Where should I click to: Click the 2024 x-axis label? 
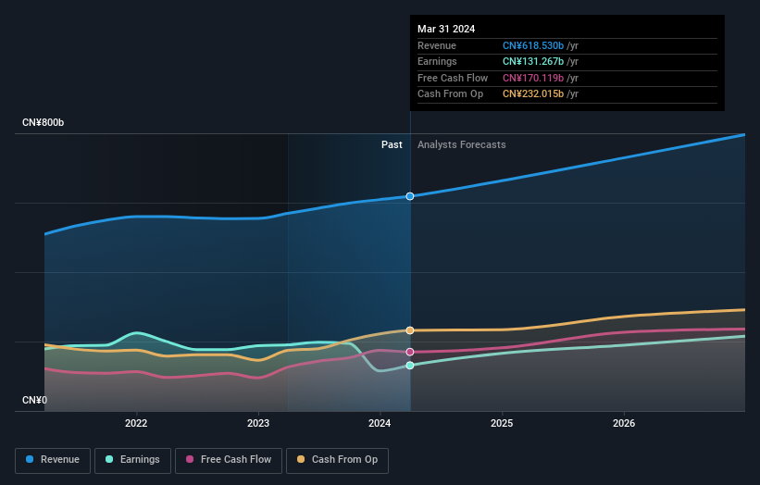pos(380,423)
